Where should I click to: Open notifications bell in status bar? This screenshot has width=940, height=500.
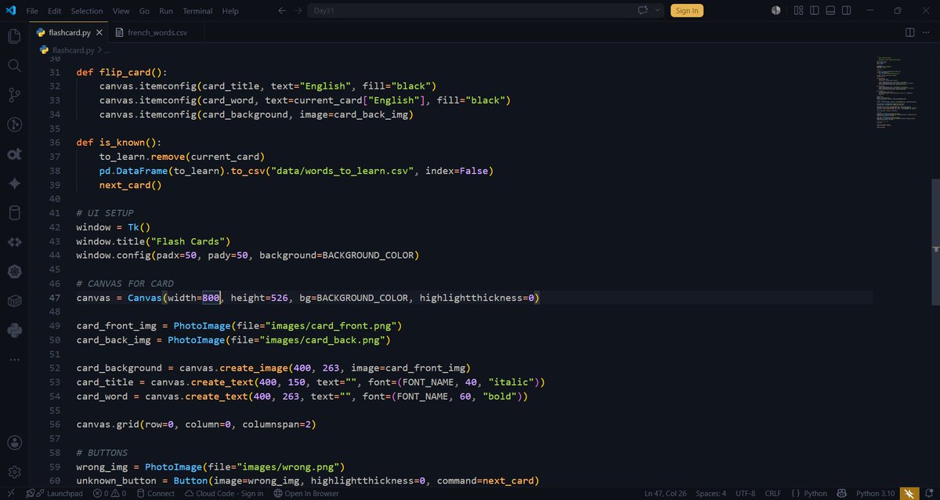(927, 494)
